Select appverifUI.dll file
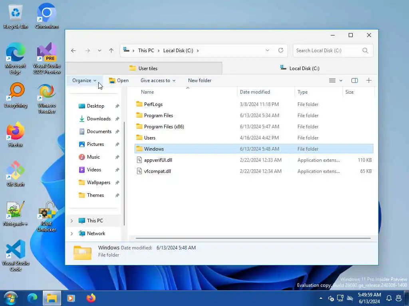Image resolution: width=409 pixels, height=306 pixels. pos(158,160)
